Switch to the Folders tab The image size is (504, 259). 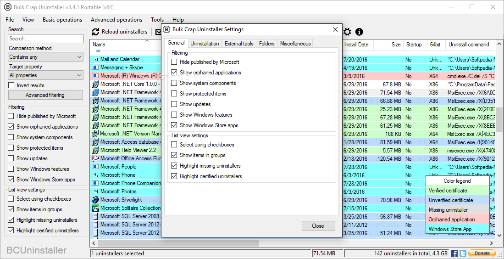[x=267, y=44]
